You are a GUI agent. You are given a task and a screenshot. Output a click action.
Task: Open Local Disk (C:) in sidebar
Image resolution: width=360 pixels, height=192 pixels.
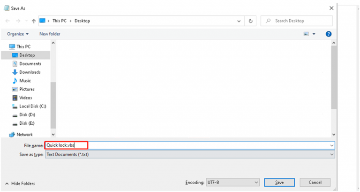pyautogui.click(x=31, y=106)
